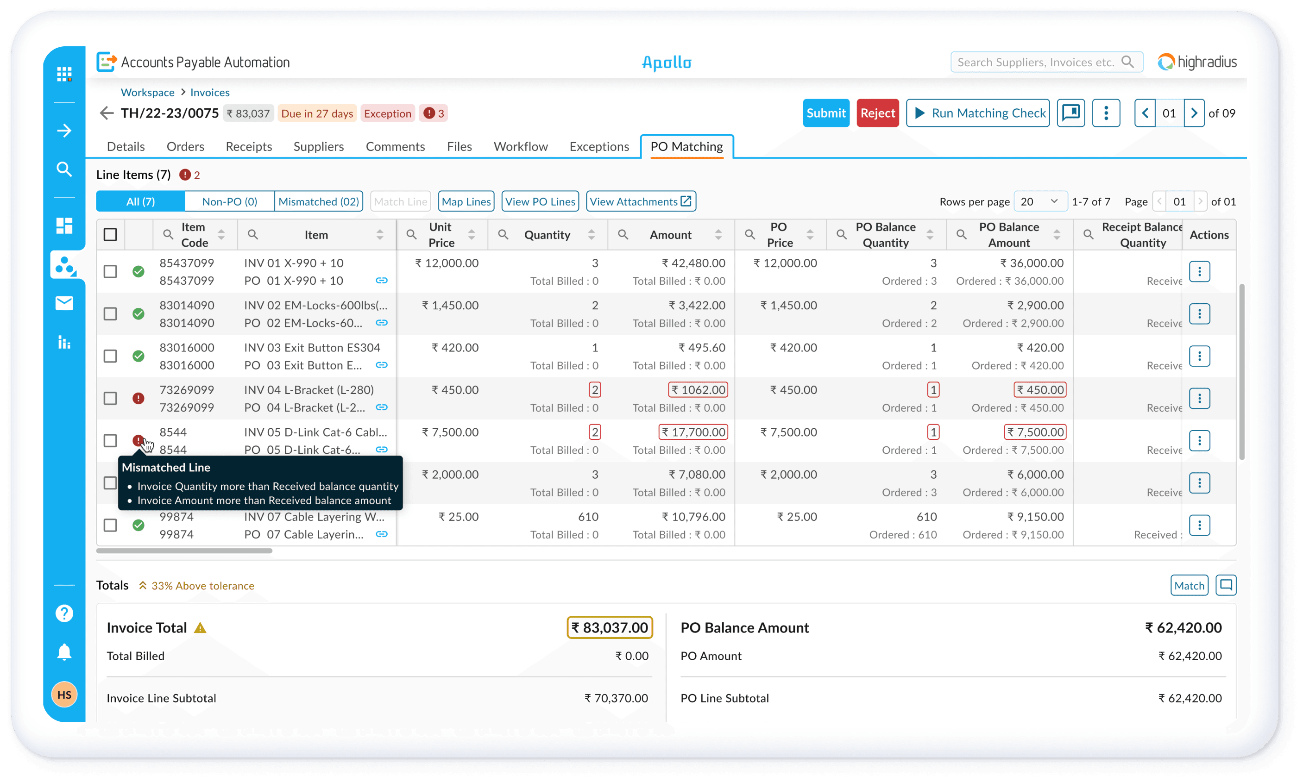Check the box for row 83014090

tap(110, 314)
